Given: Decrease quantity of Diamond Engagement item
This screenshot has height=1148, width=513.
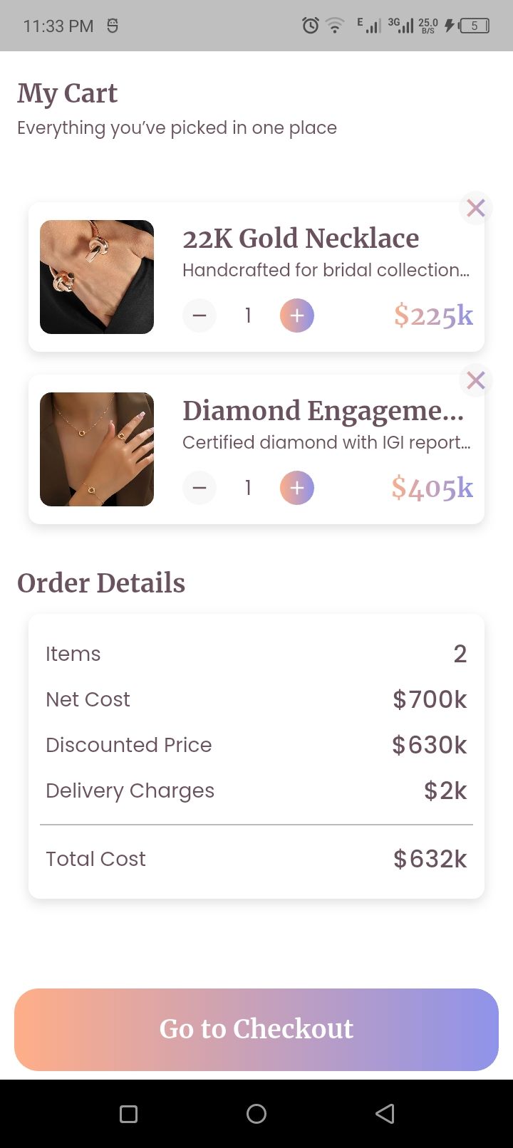Looking at the screenshot, I should click(x=199, y=488).
